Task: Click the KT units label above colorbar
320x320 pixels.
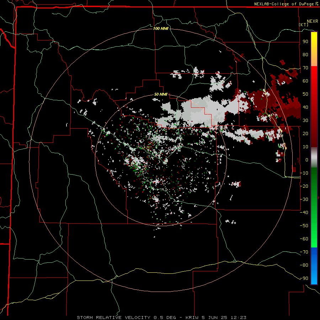Action: (x=304, y=25)
